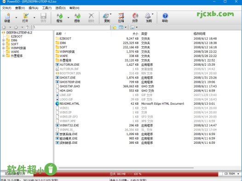Select BOOTFONT.BIN in the file list

[x=70, y=73]
